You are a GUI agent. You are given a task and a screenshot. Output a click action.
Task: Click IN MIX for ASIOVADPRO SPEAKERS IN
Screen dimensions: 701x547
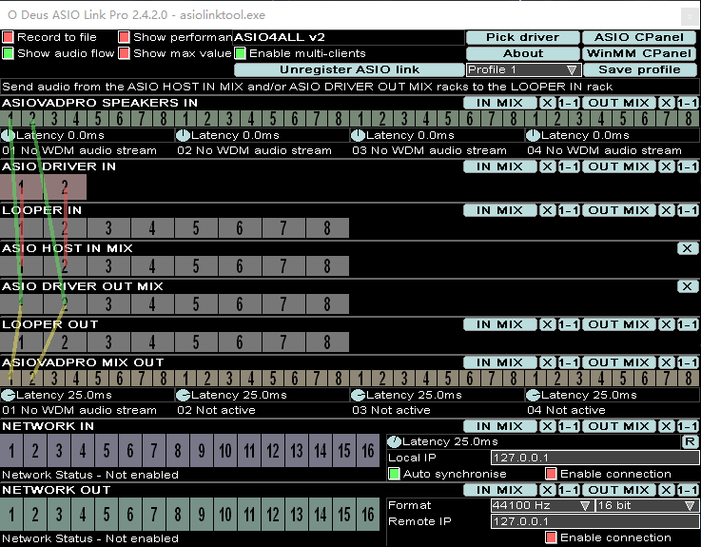click(499, 104)
